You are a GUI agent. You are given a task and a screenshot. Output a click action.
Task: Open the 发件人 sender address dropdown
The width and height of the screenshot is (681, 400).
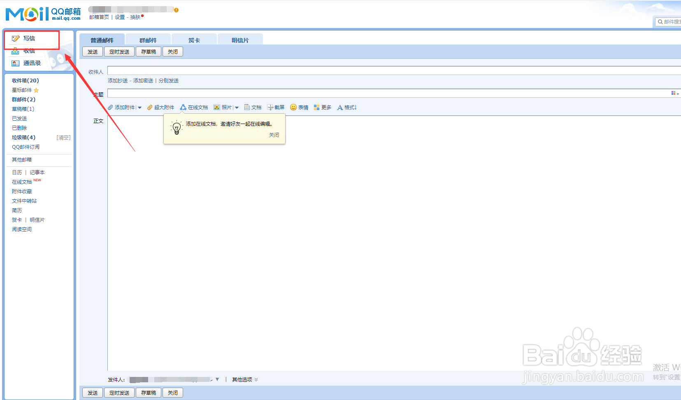tap(217, 379)
